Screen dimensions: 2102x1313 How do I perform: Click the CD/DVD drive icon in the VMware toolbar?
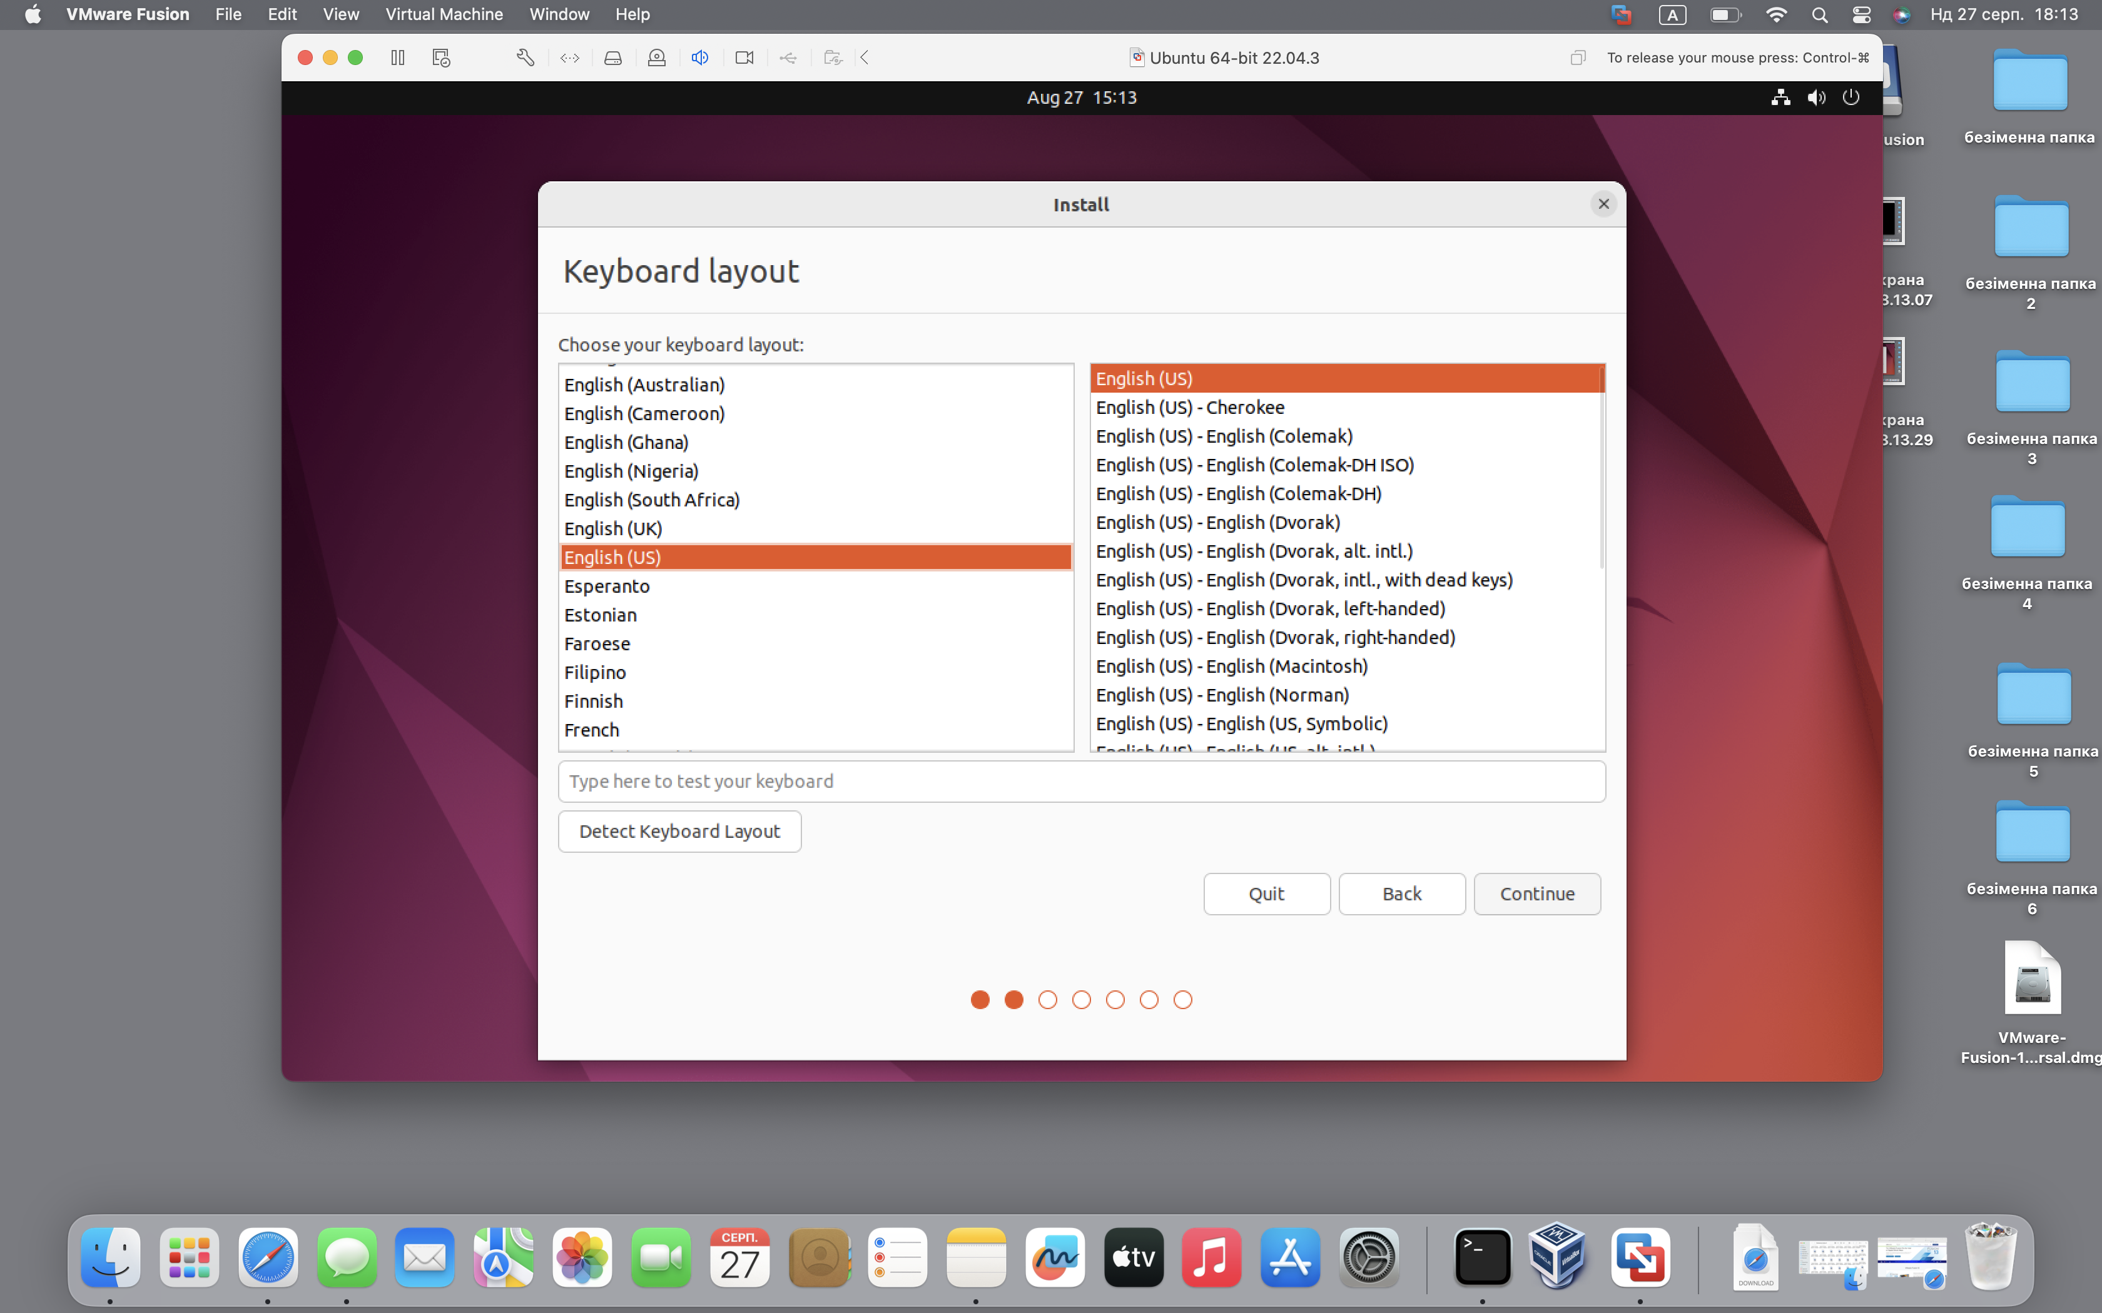[657, 58]
